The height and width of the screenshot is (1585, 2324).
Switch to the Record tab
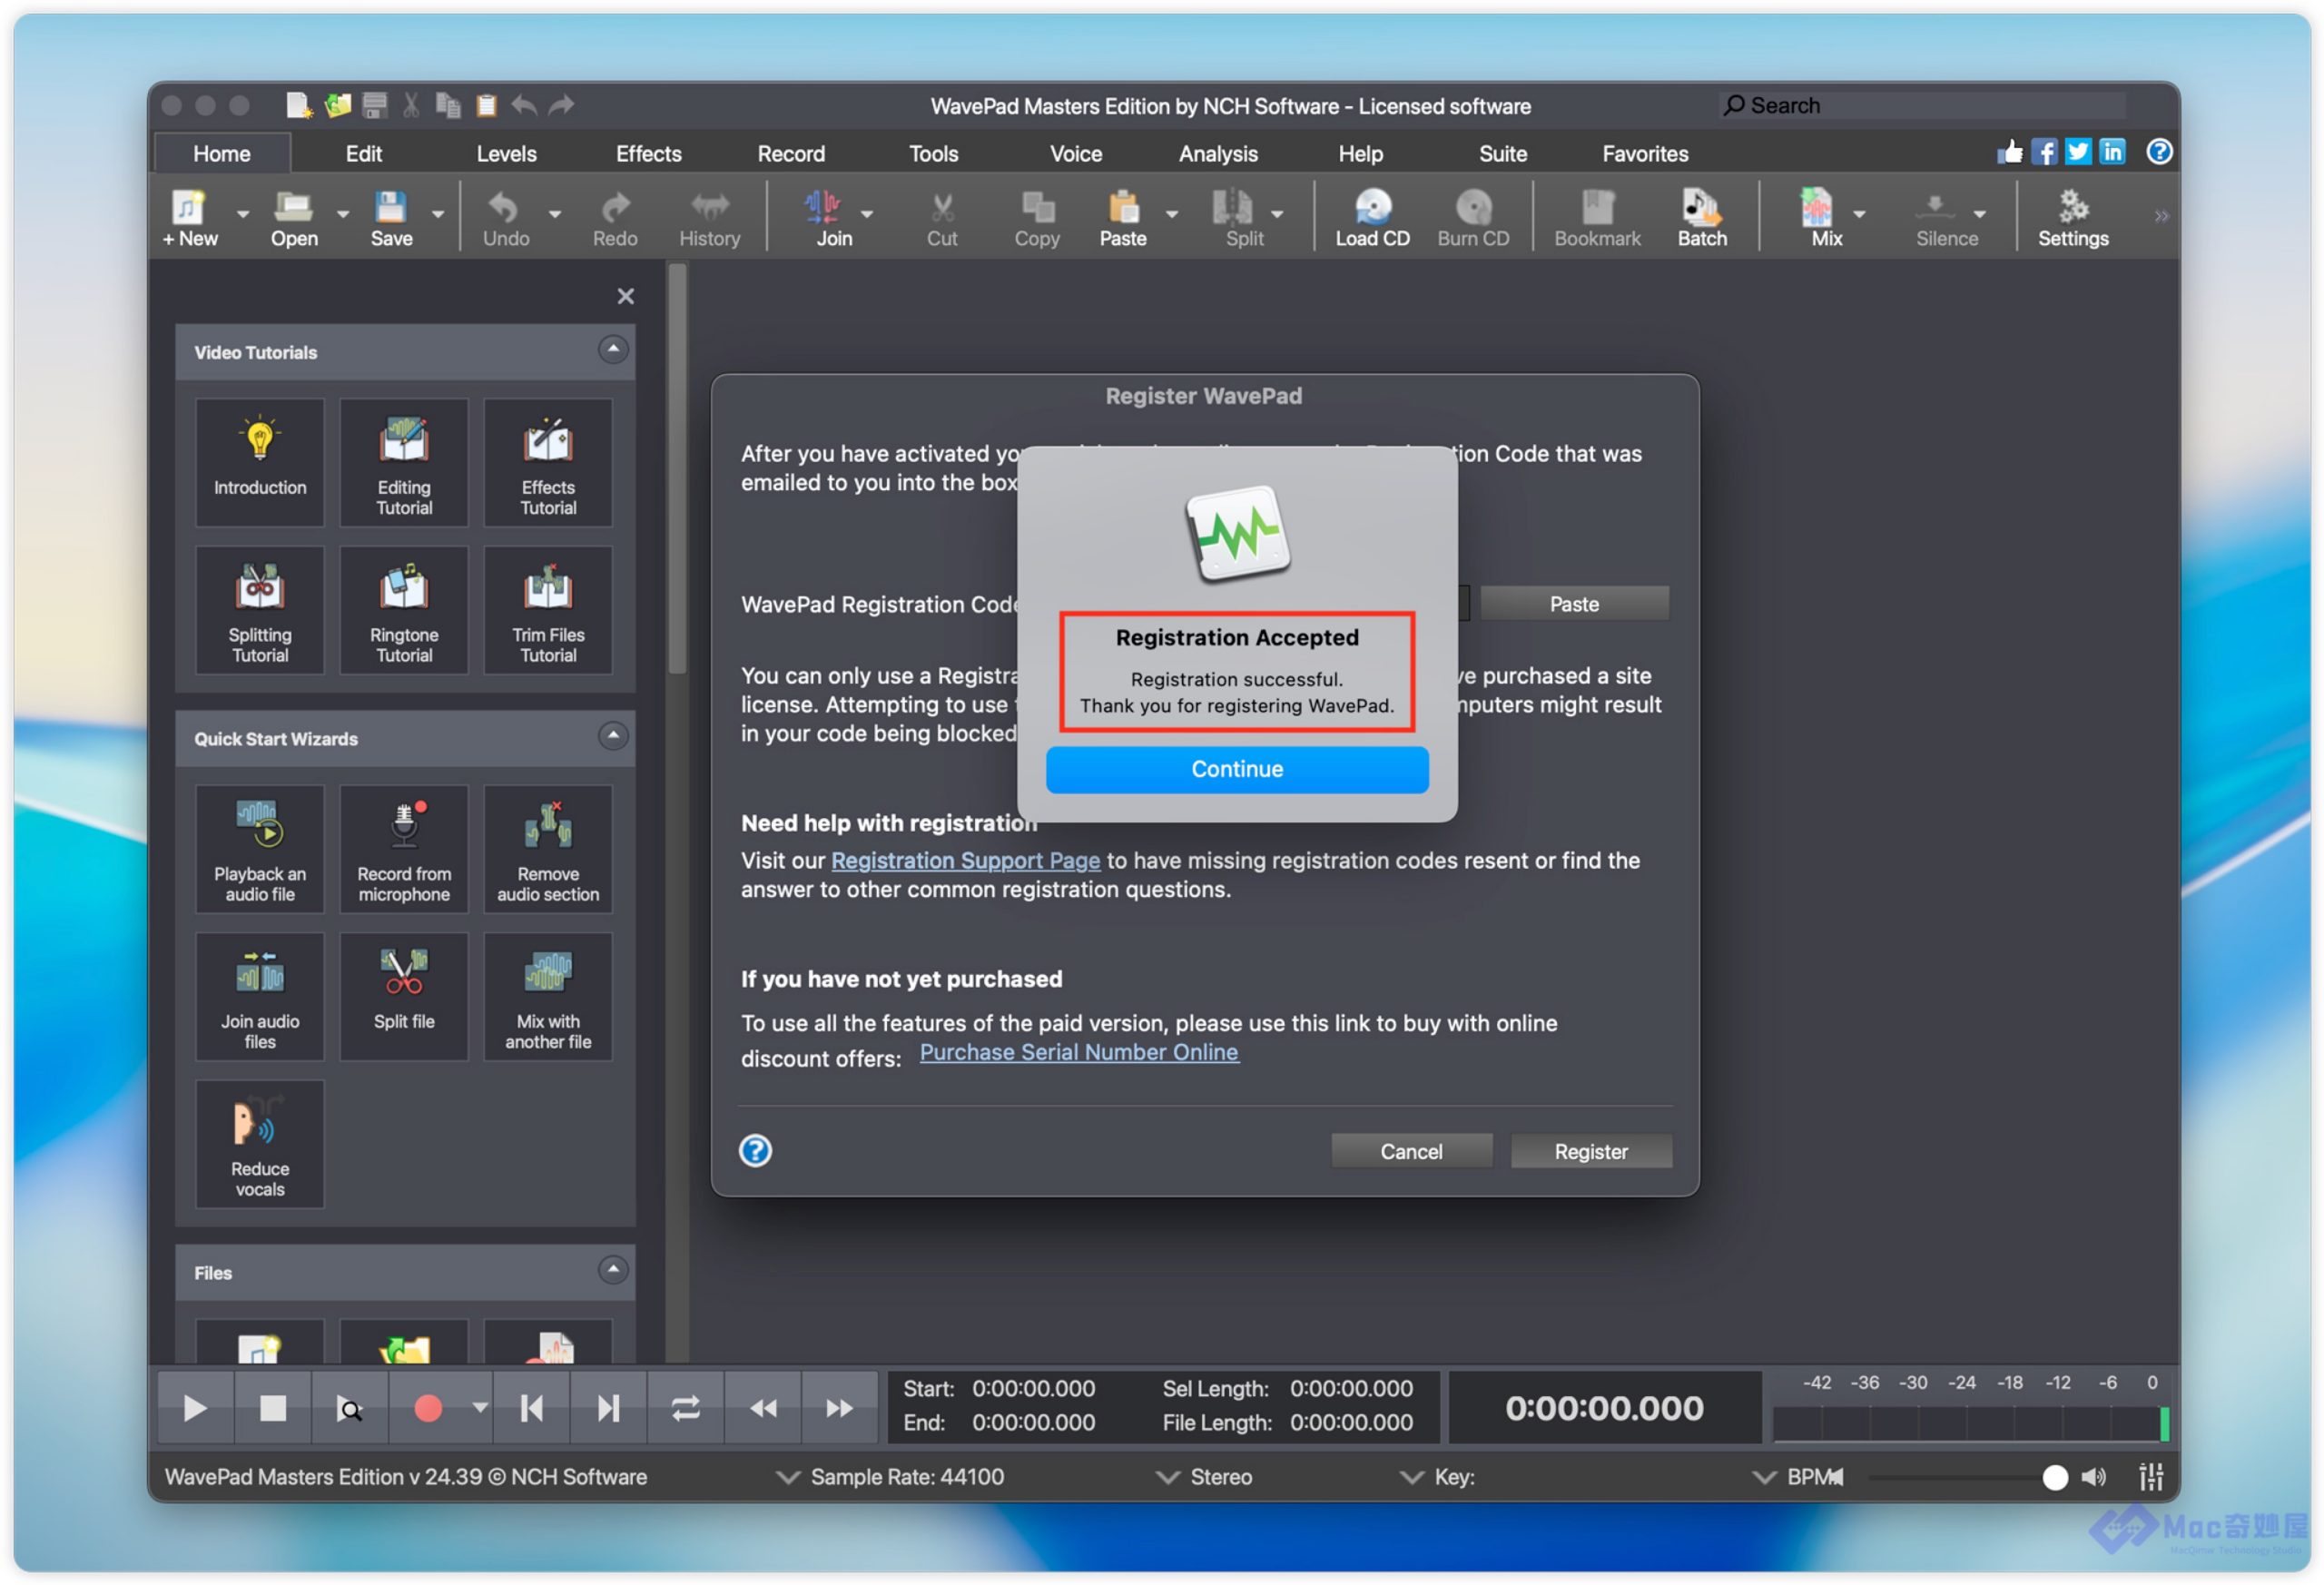click(x=791, y=154)
